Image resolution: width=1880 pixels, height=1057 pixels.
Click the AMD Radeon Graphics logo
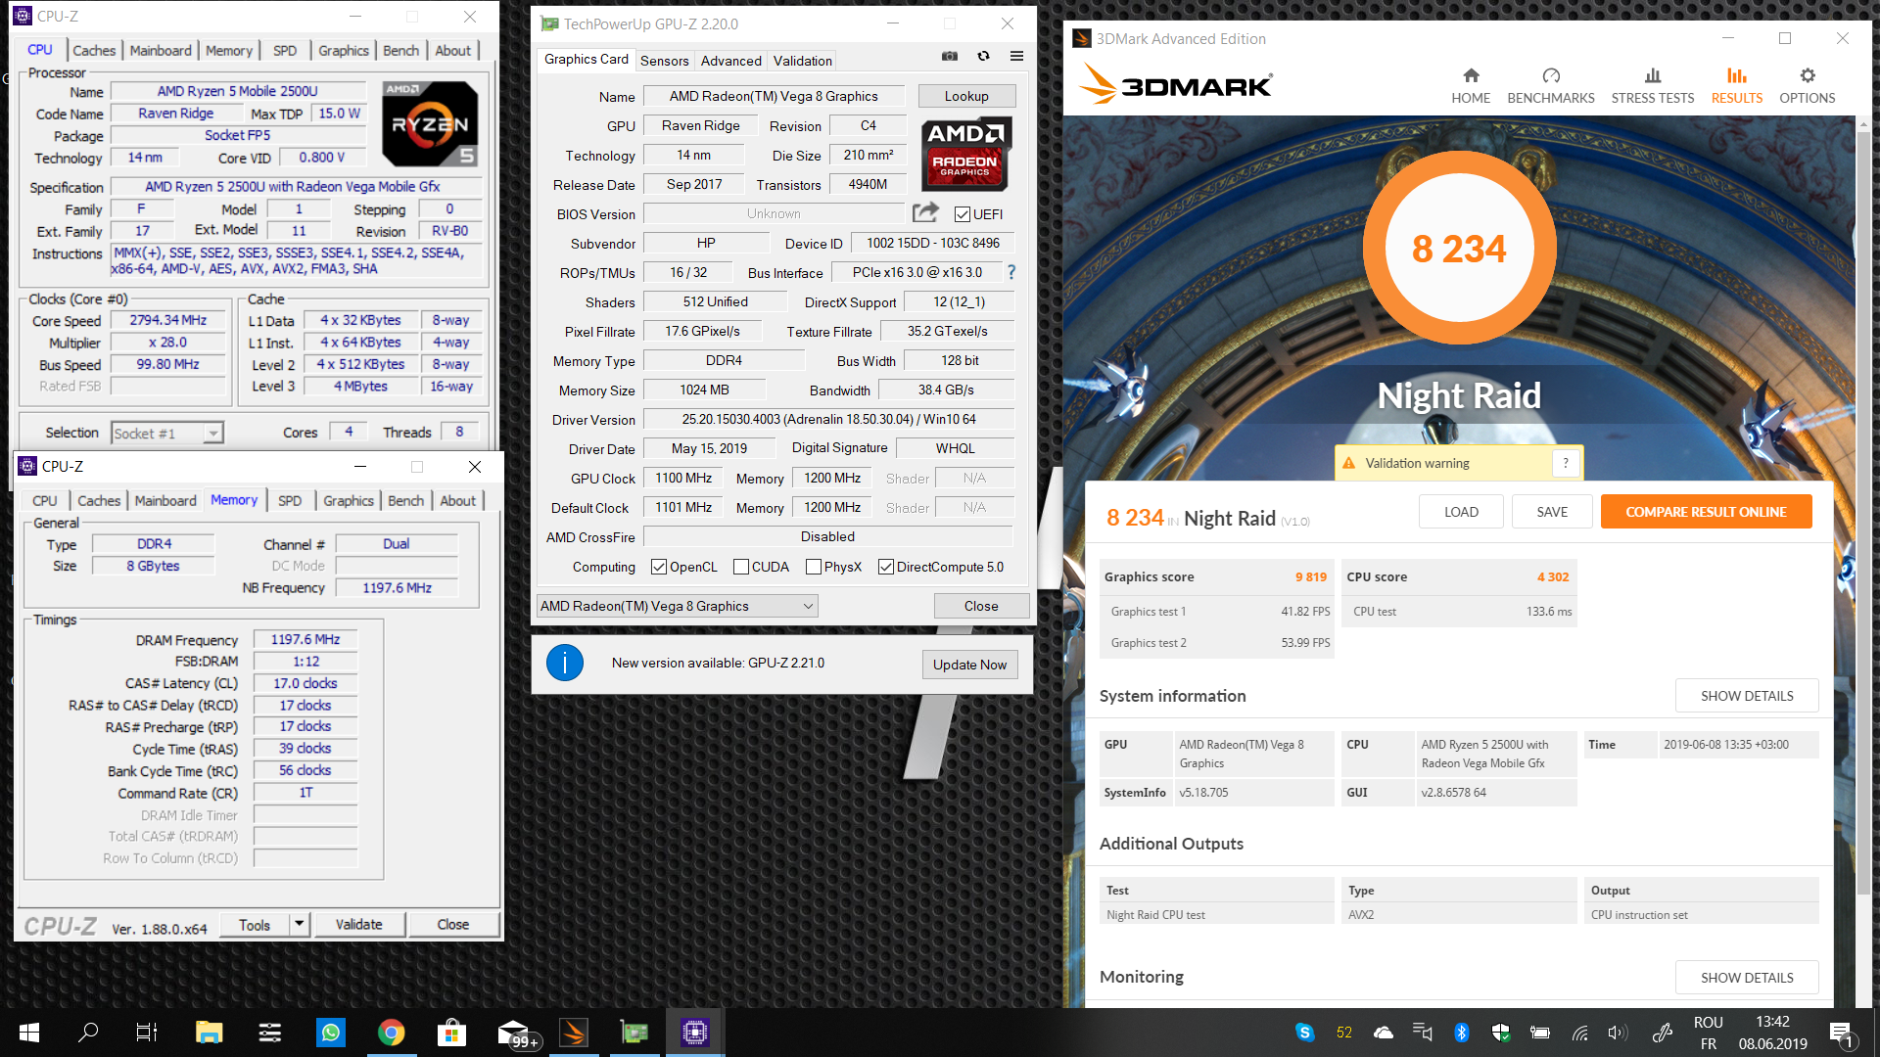pyautogui.click(x=965, y=154)
